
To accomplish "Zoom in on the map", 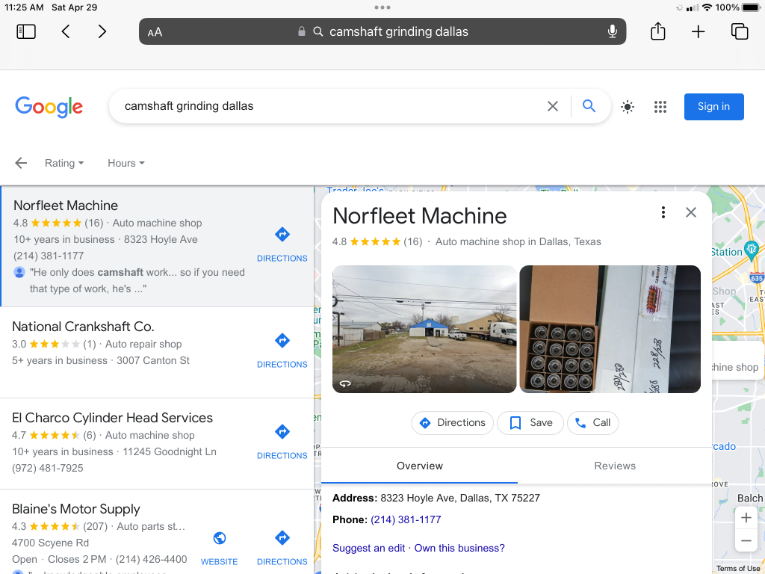I will point(746,518).
